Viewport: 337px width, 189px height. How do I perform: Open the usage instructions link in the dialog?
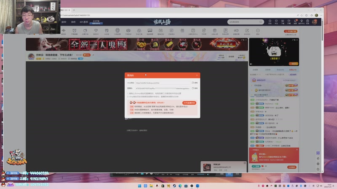pyautogui.click(x=160, y=102)
